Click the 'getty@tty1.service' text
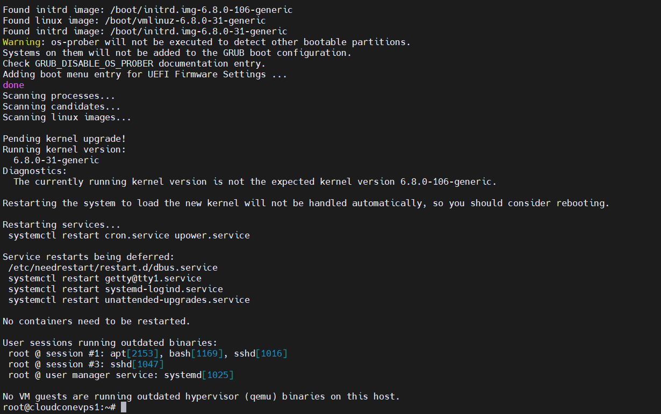 [x=153, y=278]
